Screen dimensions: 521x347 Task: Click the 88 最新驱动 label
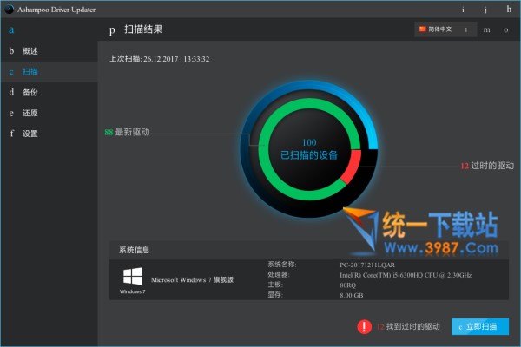127,133
